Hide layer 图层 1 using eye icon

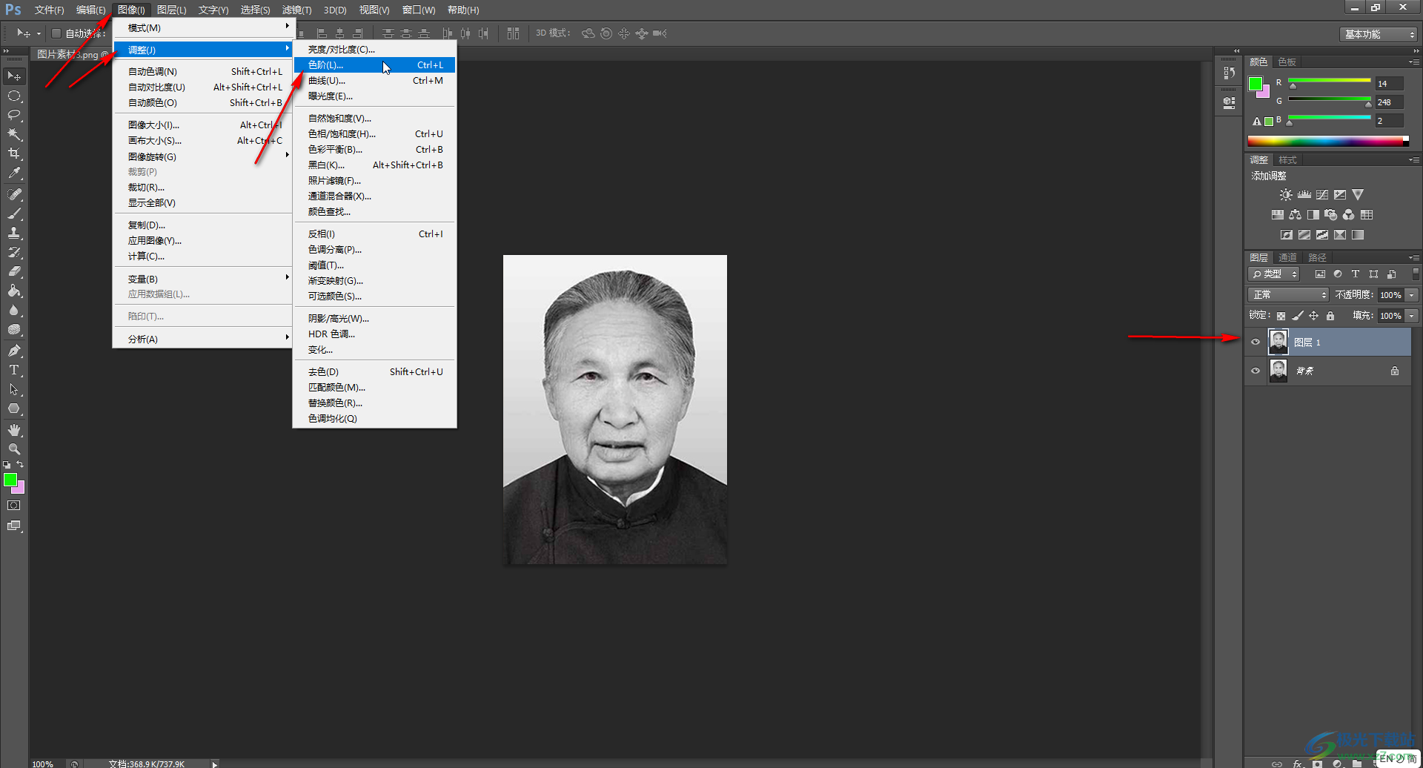[1256, 342]
